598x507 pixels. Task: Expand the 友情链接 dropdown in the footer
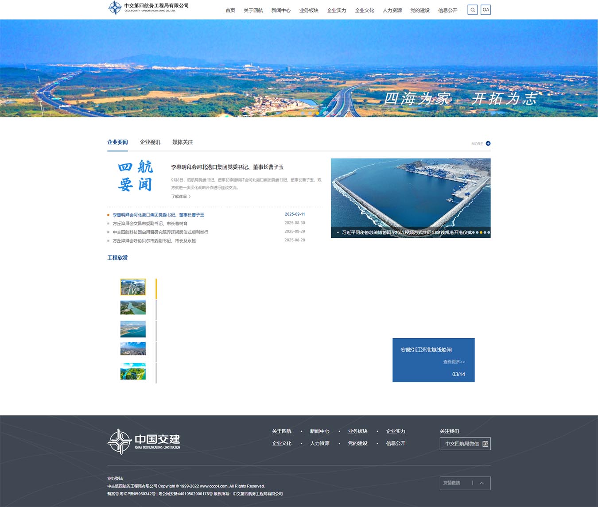[x=452, y=483]
